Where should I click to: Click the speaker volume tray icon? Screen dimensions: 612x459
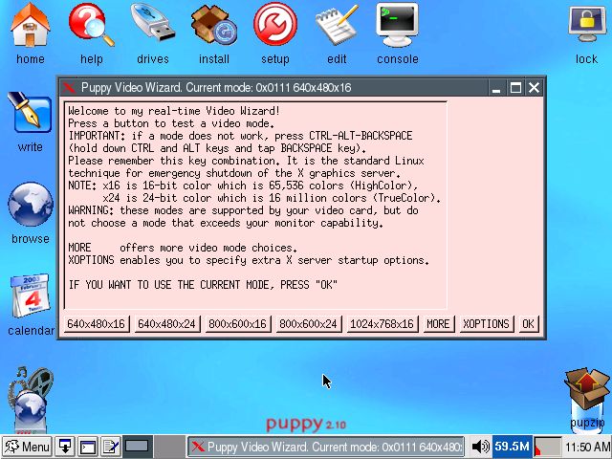click(480, 447)
